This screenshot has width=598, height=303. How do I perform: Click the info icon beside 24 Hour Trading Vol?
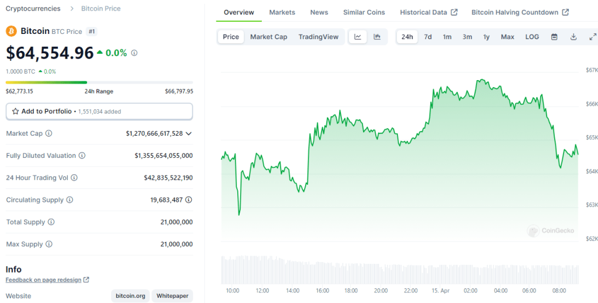click(x=74, y=178)
